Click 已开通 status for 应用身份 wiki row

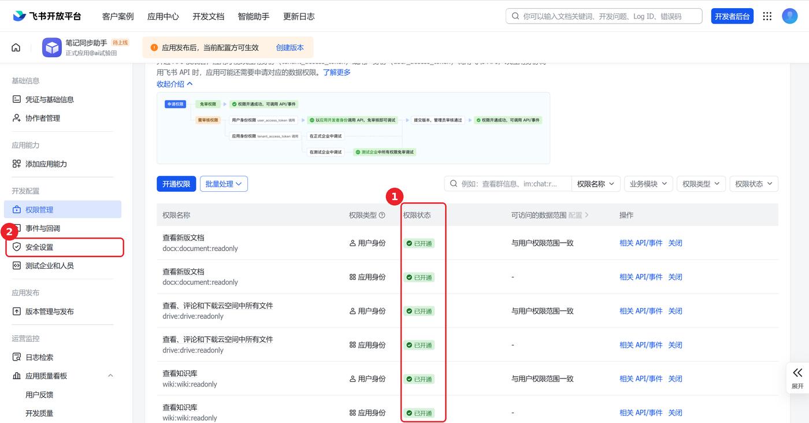[x=419, y=413]
